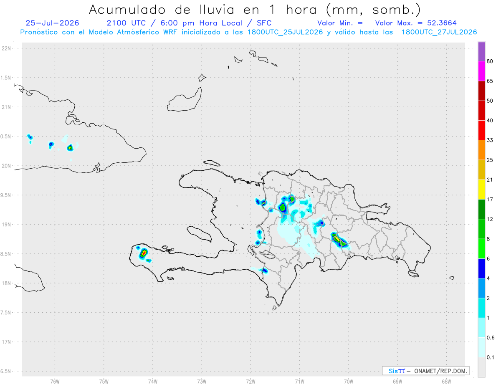501x387 pixels.
Task: Click the '73W' longitude label
Action: [x=202, y=381]
